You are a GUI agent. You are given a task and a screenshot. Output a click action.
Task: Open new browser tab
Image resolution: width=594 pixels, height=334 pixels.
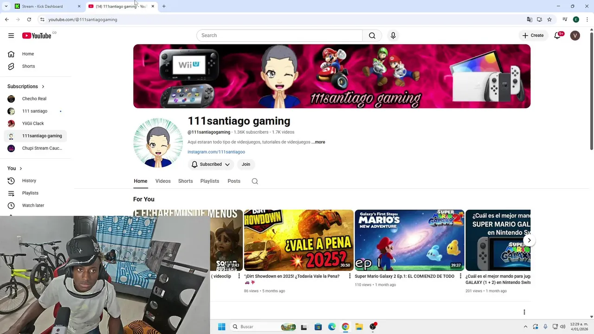164,6
